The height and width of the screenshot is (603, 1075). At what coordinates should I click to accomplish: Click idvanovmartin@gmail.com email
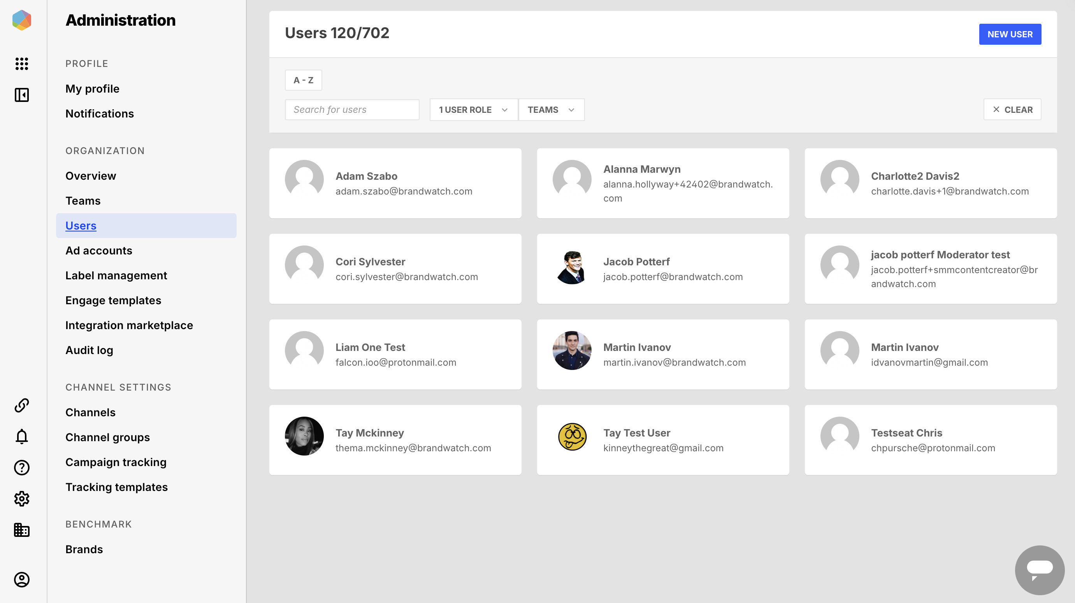point(929,362)
